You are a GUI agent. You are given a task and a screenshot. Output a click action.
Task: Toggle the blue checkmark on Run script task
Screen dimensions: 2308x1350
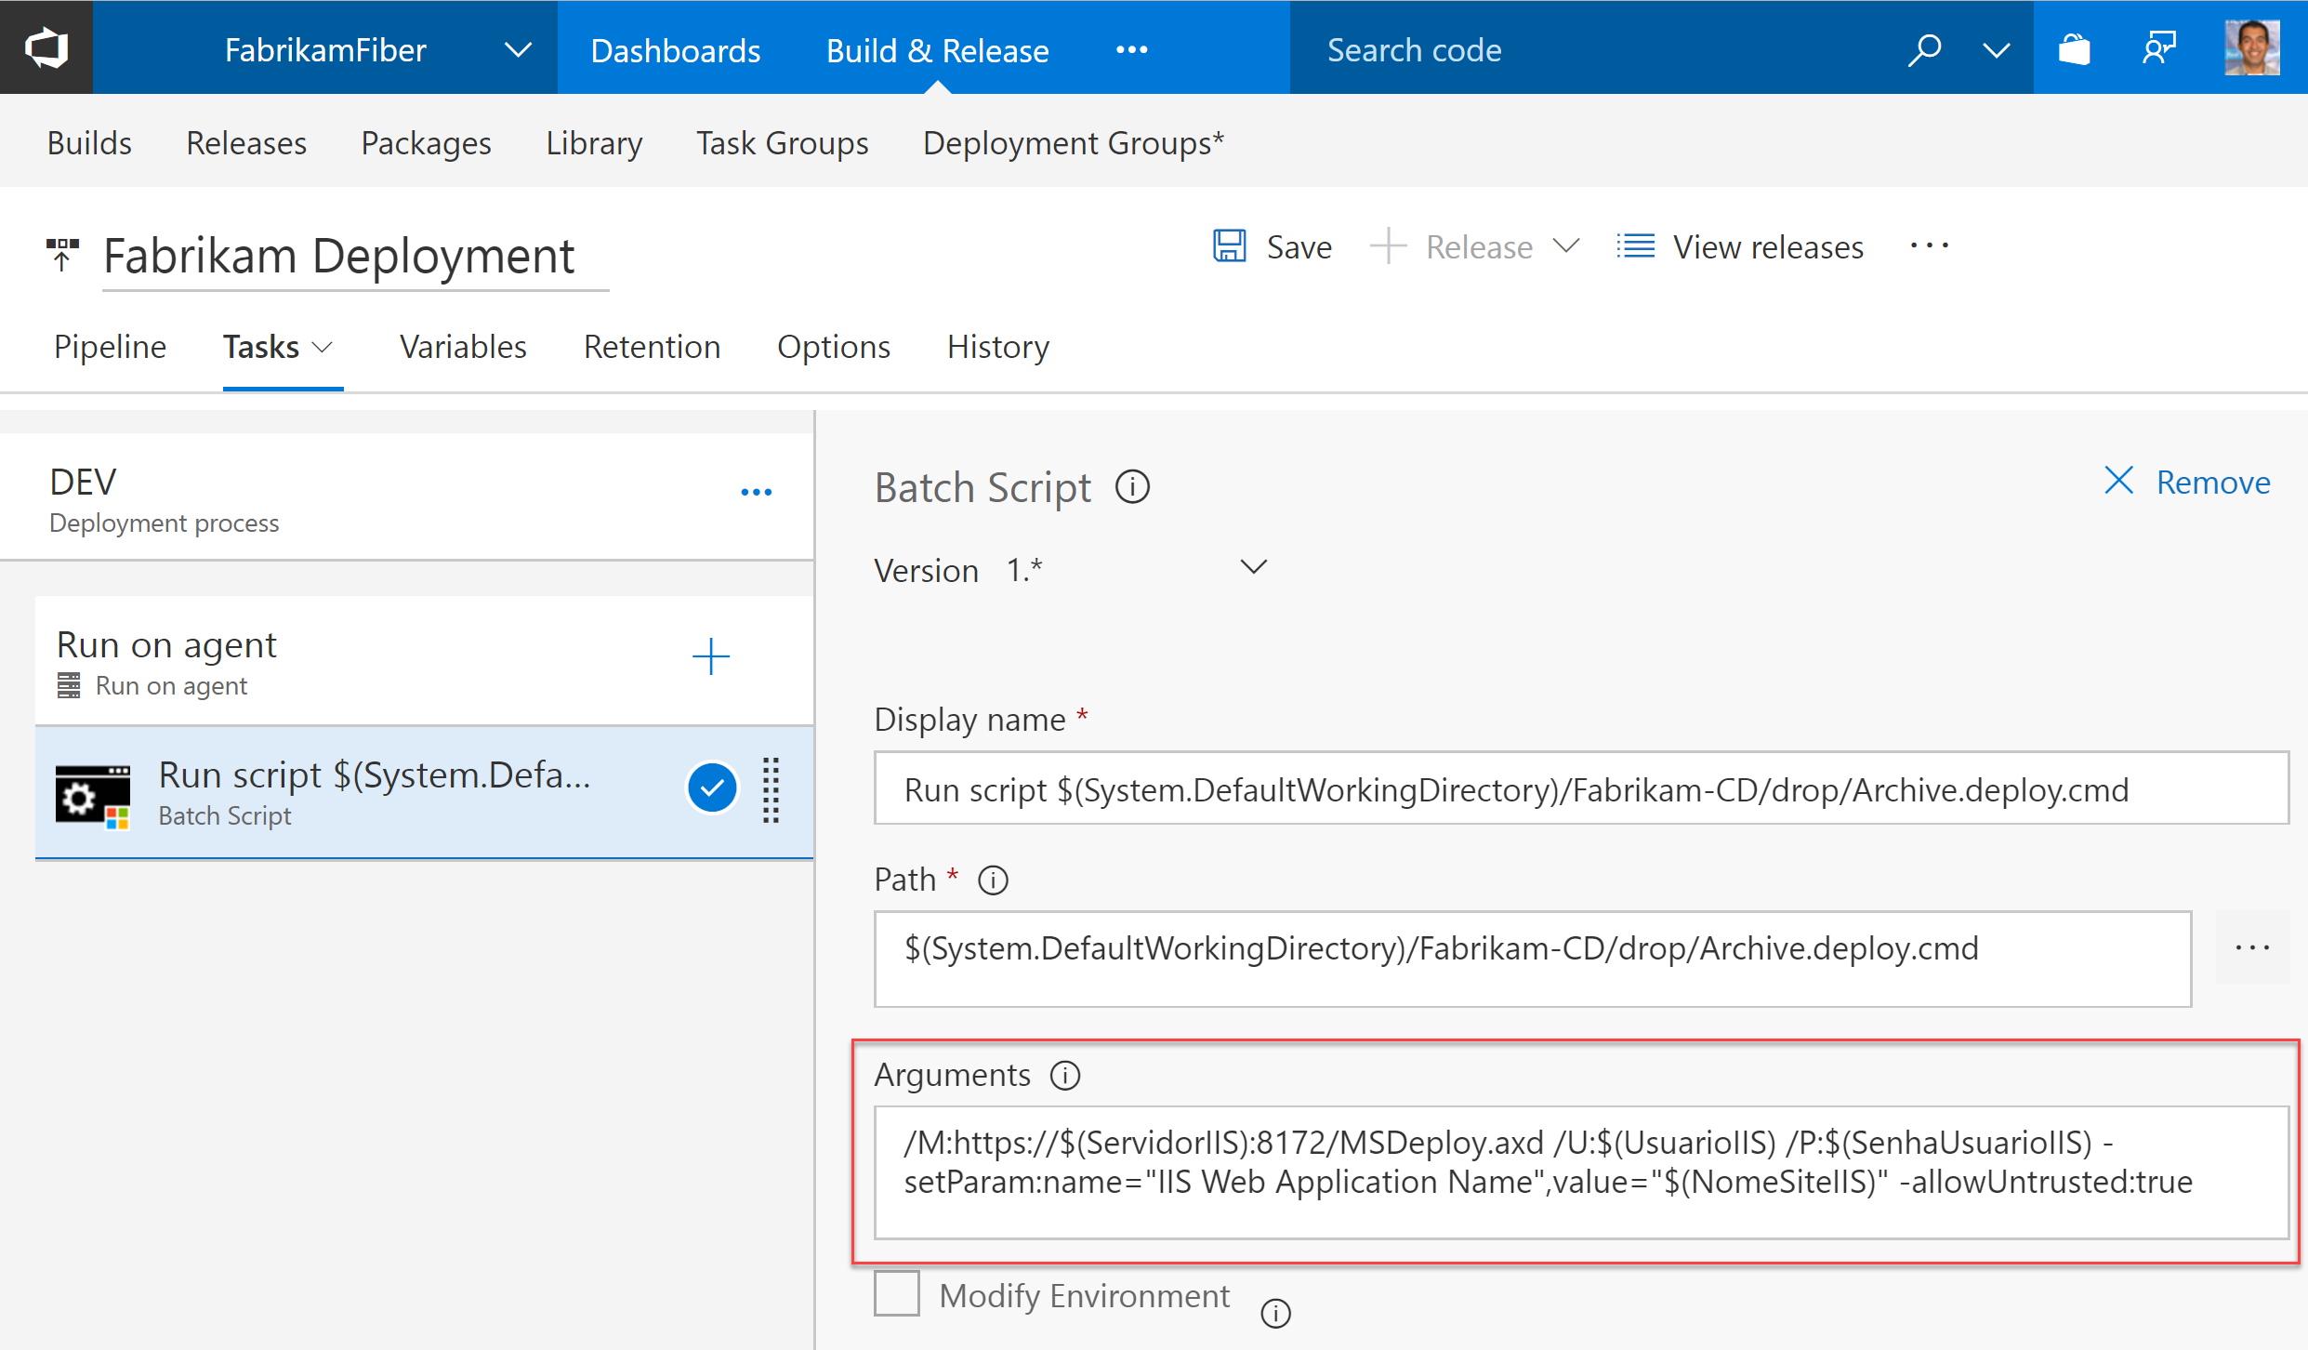pyautogui.click(x=712, y=788)
